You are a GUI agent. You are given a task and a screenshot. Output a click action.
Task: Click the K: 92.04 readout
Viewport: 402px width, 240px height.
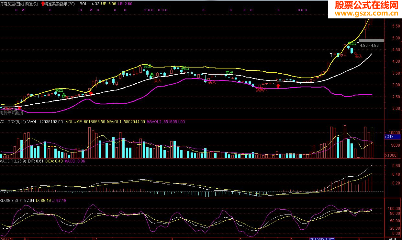click(27, 201)
